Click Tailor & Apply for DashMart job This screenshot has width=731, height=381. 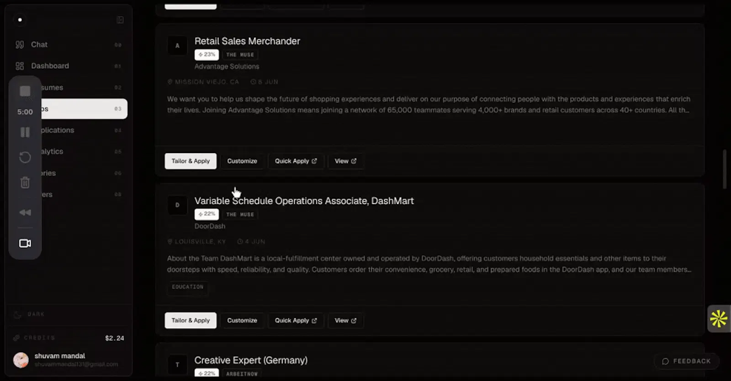click(x=191, y=320)
